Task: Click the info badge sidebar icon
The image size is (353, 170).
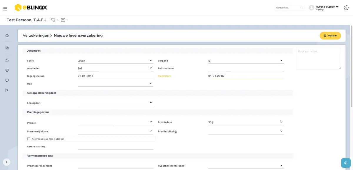Action: (x=7, y=80)
